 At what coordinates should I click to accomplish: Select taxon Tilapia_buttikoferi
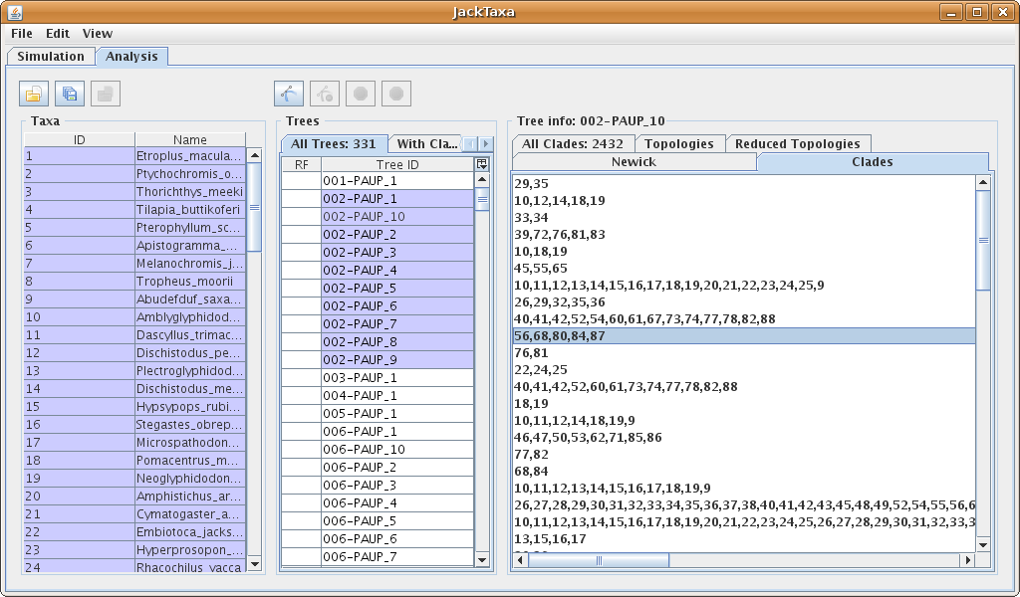190,209
